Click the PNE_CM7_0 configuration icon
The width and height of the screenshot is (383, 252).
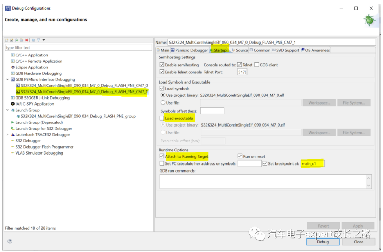(x=18, y=85)
